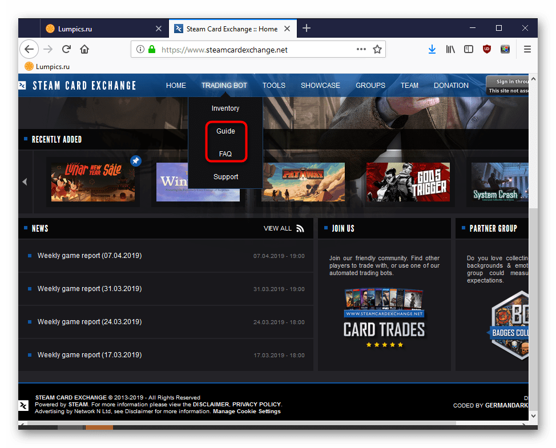Screen dimensions: 556x448
Task: Click the vertical scrollbar down arrow
Action: (x=533, y=416)
